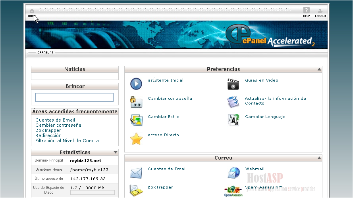Click the Brincar search input field

pyautogui.click(x=74, y=97)
